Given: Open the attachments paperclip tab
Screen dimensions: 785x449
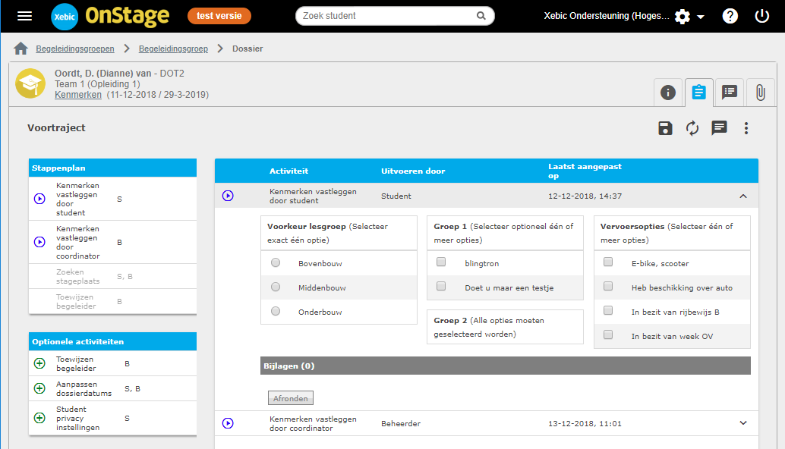Looking at the screenshot, I should pyautogui.click(x=761, y=93).
